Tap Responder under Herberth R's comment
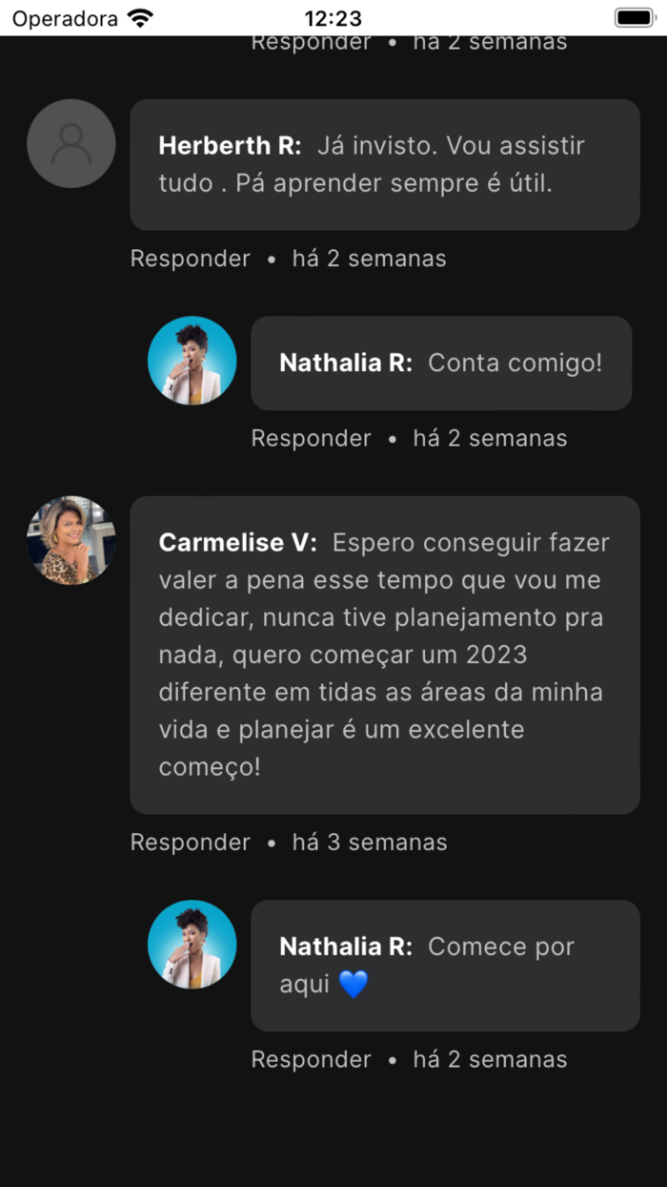This screenshot has height=1187, width=667. pyautogui.click(x=190, y=258)
